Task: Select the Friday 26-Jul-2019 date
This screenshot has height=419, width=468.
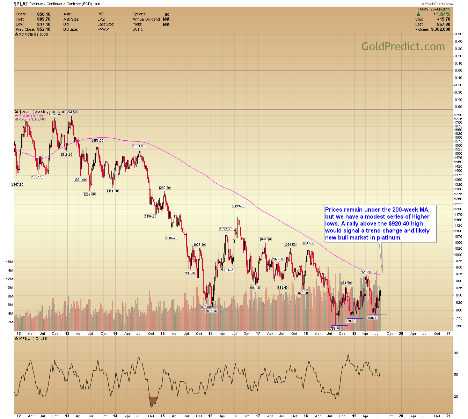Action: click(x=434, y=9)
